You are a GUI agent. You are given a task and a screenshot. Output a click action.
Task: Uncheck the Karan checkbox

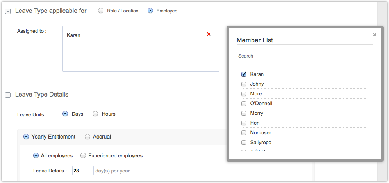244,74
